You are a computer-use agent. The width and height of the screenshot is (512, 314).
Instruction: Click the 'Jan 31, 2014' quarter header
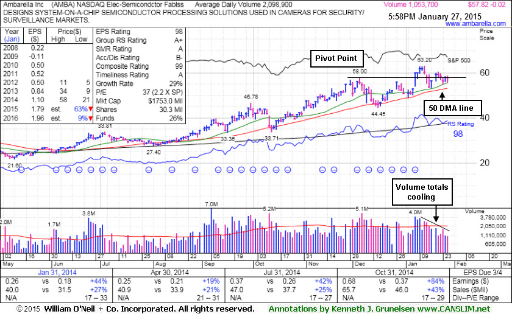[57, 272]
